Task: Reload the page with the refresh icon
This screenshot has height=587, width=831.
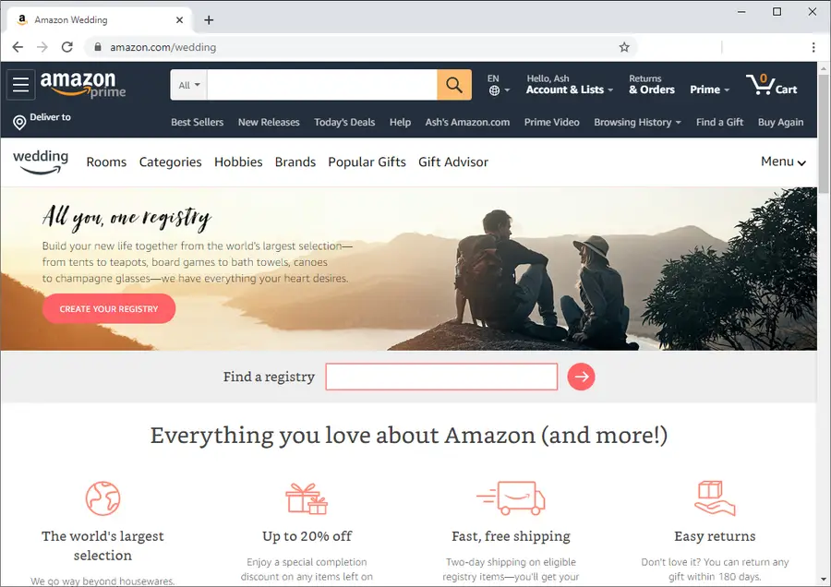Action: coord(67,47)
